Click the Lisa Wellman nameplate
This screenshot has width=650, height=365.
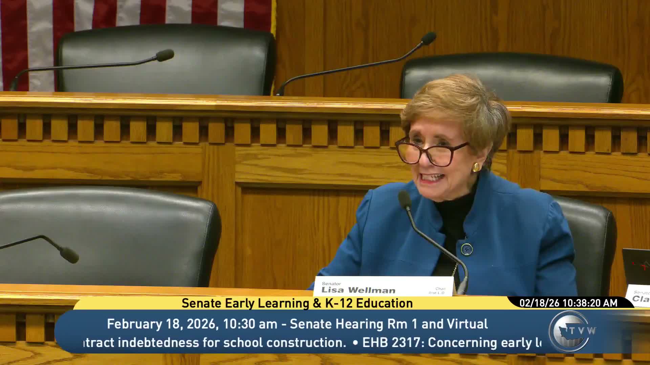tap(384, 286)
